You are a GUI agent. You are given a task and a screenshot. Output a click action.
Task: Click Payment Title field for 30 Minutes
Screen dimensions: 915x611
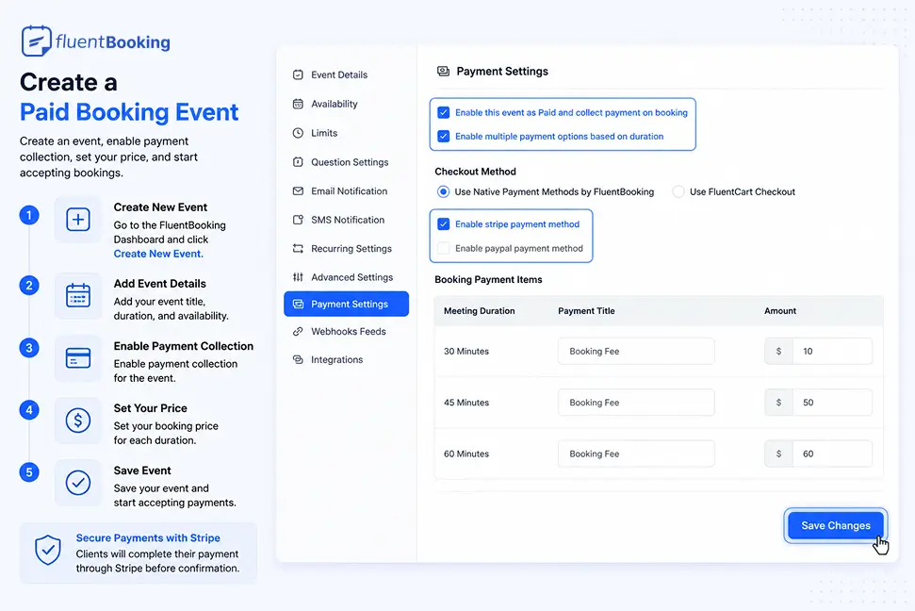(x=636, y=351)
